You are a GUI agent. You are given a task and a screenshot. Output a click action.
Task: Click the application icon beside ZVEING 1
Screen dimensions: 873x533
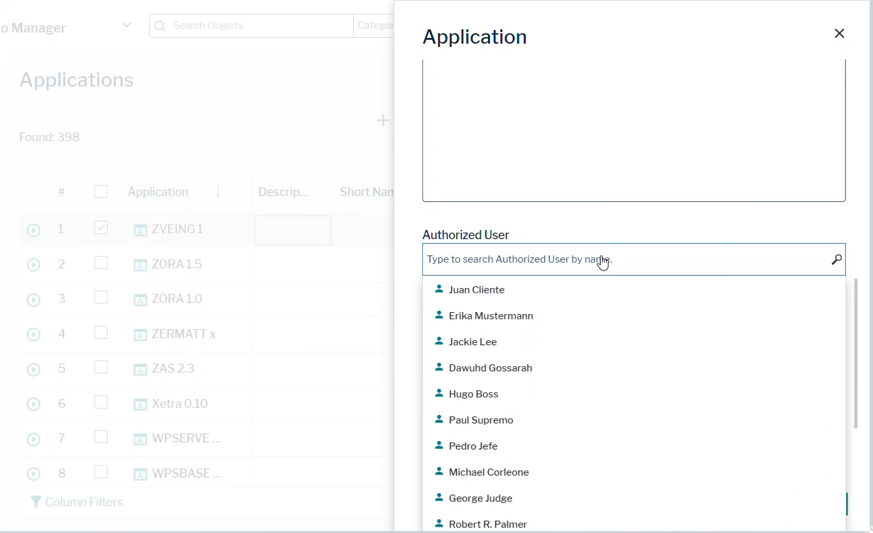click(140, 229)
